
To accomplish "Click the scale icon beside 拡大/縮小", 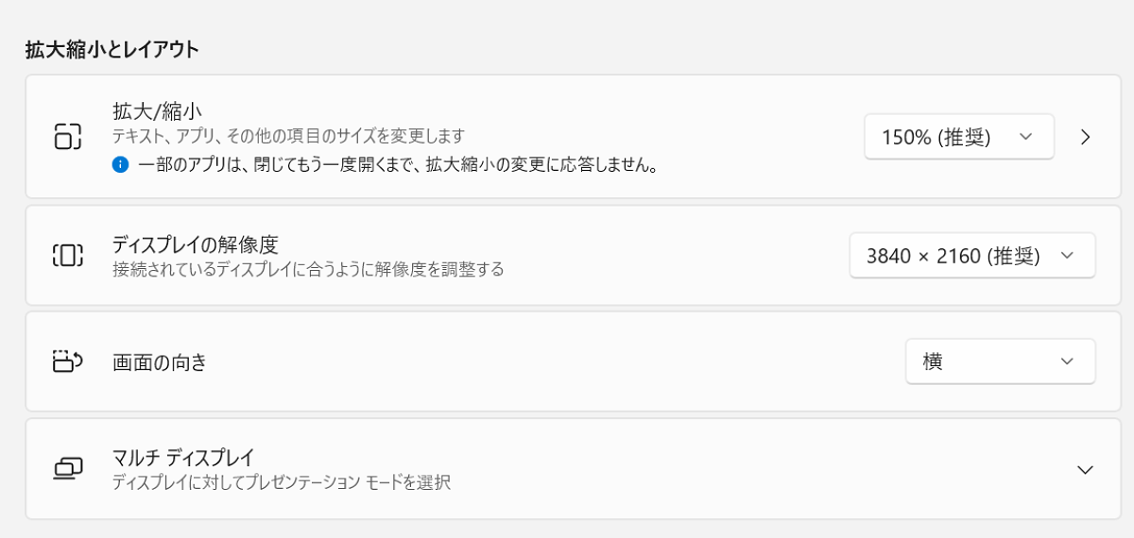I will [x=68, y=136].
